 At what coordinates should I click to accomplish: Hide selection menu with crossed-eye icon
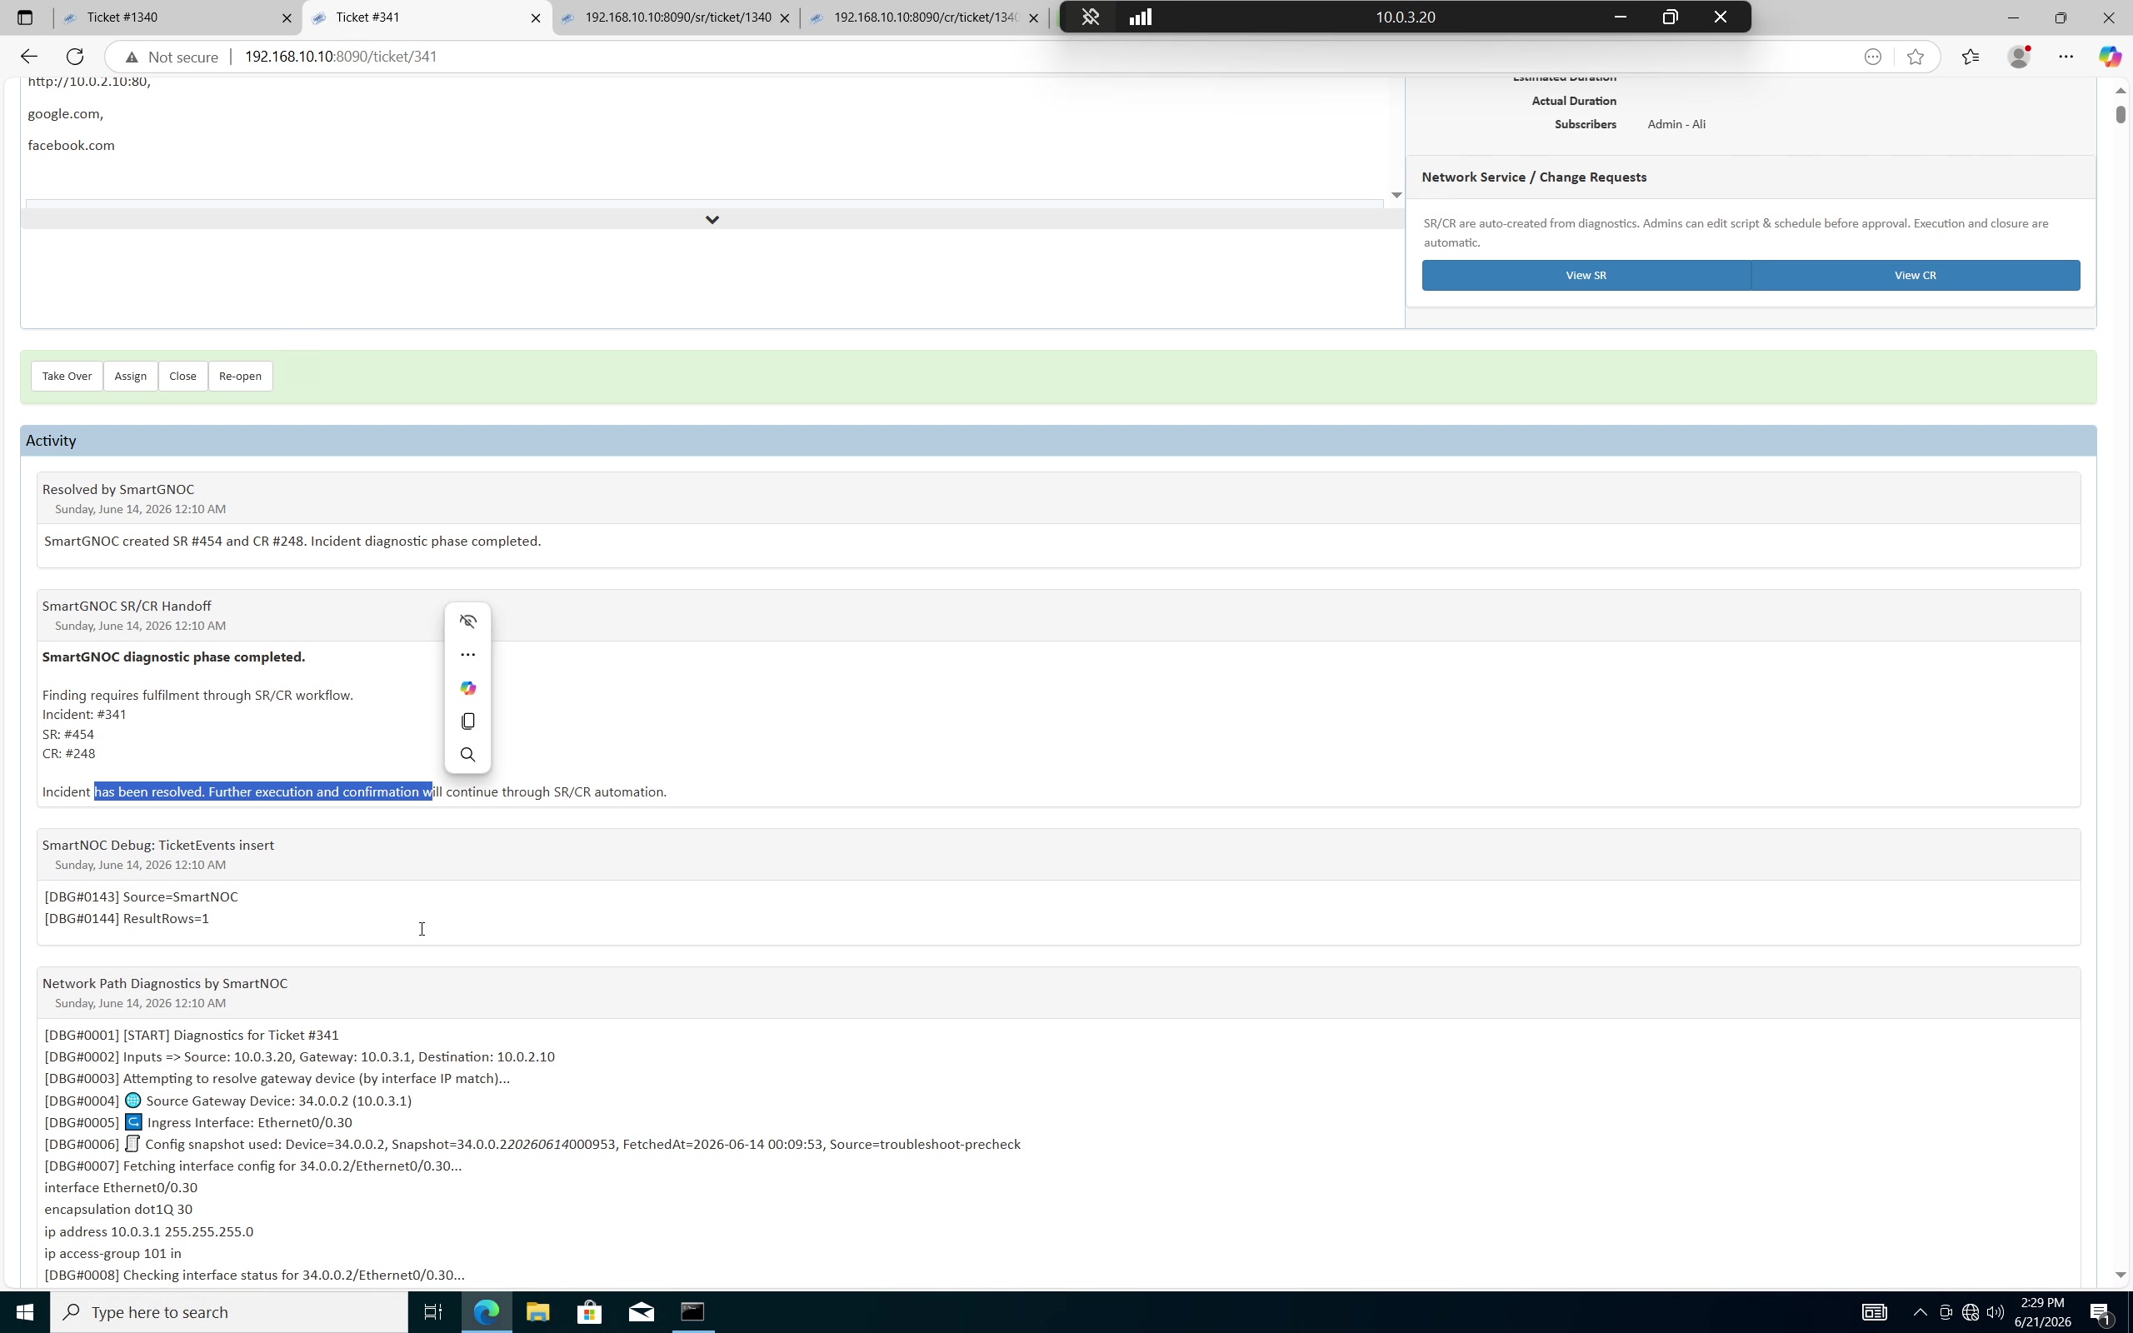[468, 622]
